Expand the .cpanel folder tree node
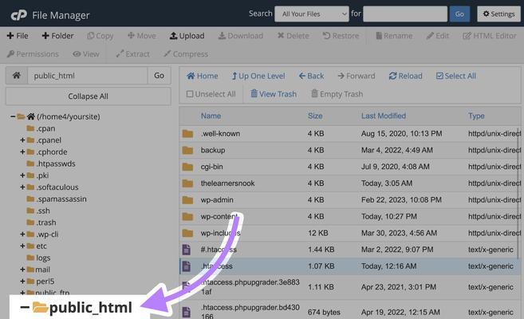The image size is (524, 319). pos(22,140)
